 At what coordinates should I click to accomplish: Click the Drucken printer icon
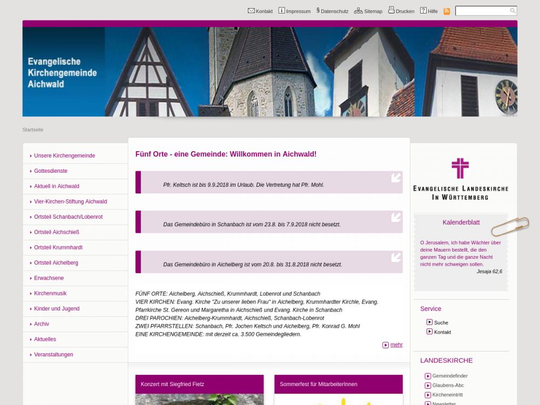point(391,10)
